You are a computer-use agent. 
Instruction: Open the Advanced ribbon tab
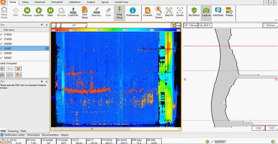(x=40, y=2)
